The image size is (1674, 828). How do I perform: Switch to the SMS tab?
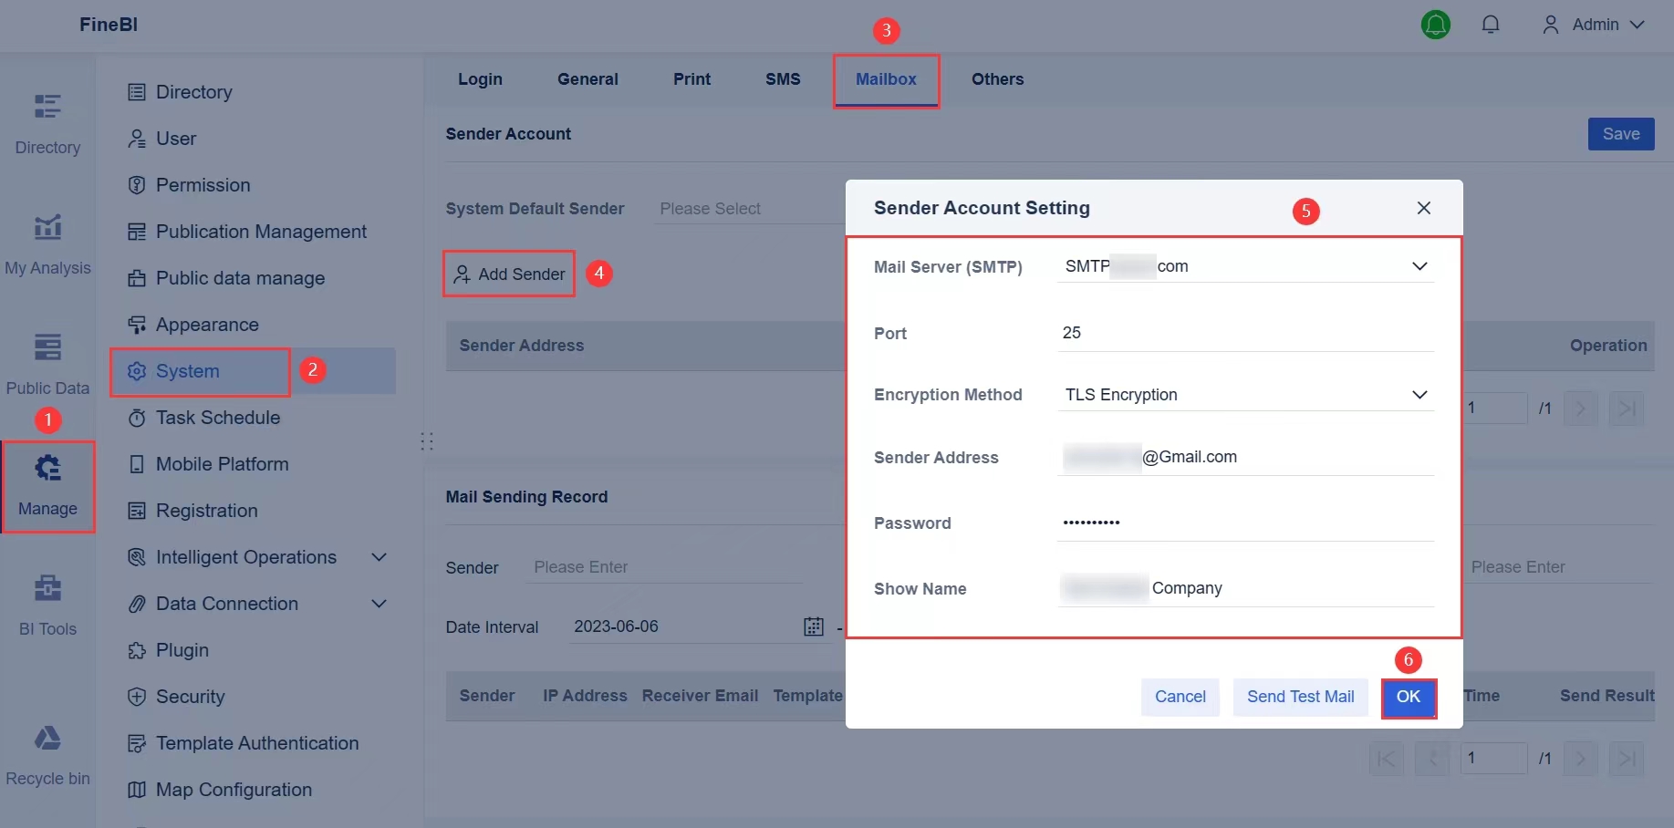pyautogui.click(x=782, y=79)
